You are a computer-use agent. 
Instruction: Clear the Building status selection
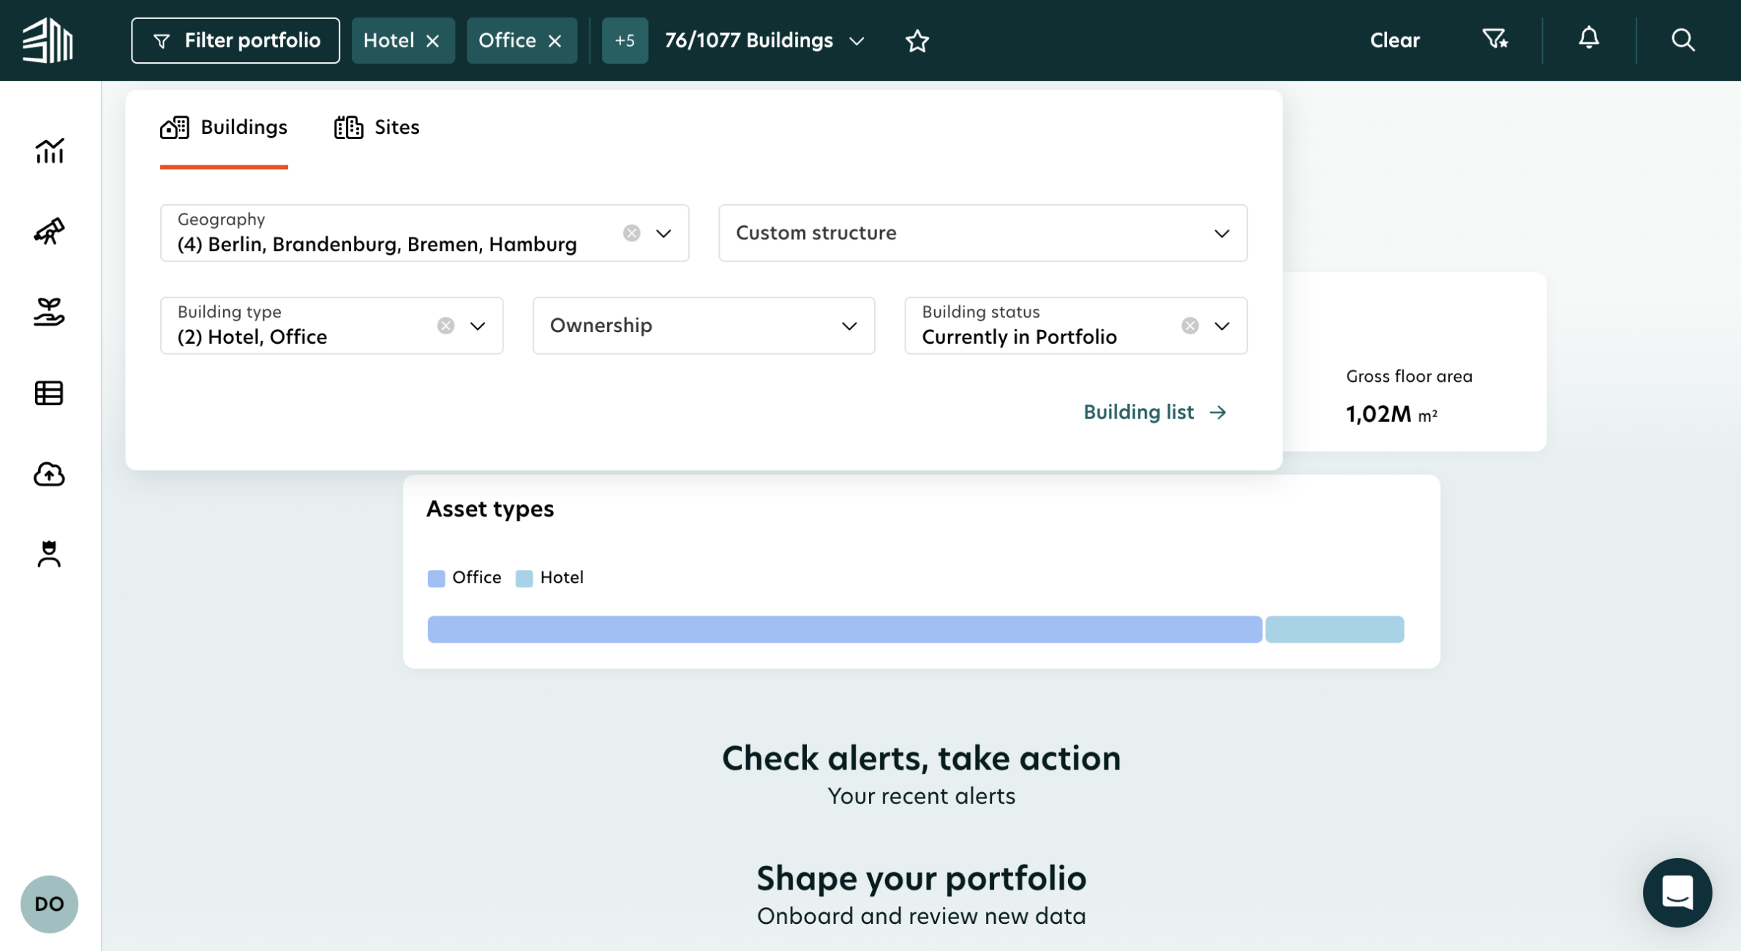point(1189,326)
